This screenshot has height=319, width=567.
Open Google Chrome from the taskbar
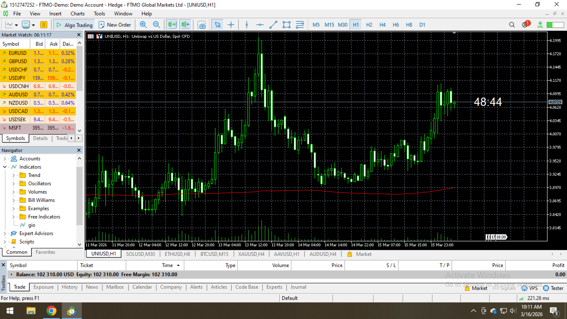51,311
